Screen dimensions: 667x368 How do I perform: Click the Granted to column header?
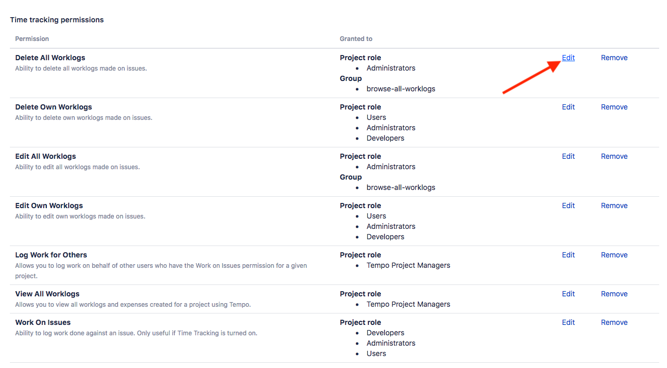[356, 39]
